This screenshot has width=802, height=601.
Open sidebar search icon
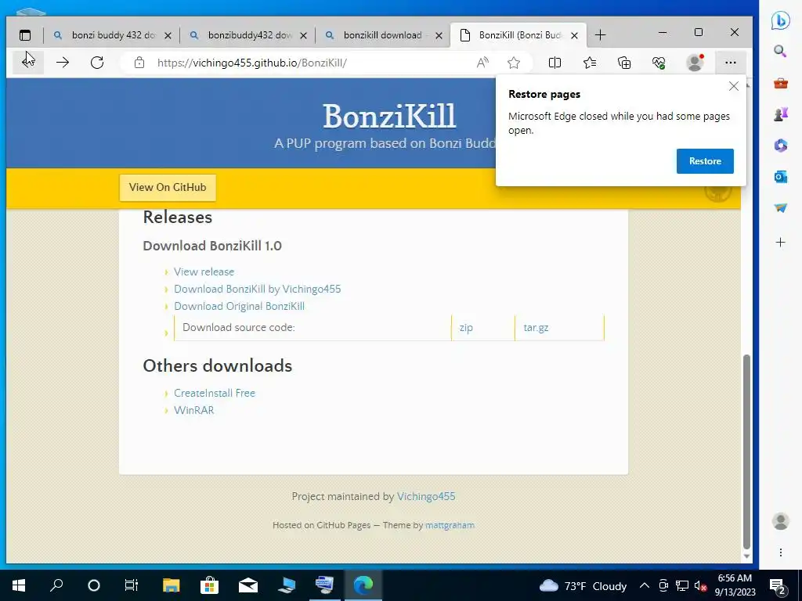pos(781,51)
